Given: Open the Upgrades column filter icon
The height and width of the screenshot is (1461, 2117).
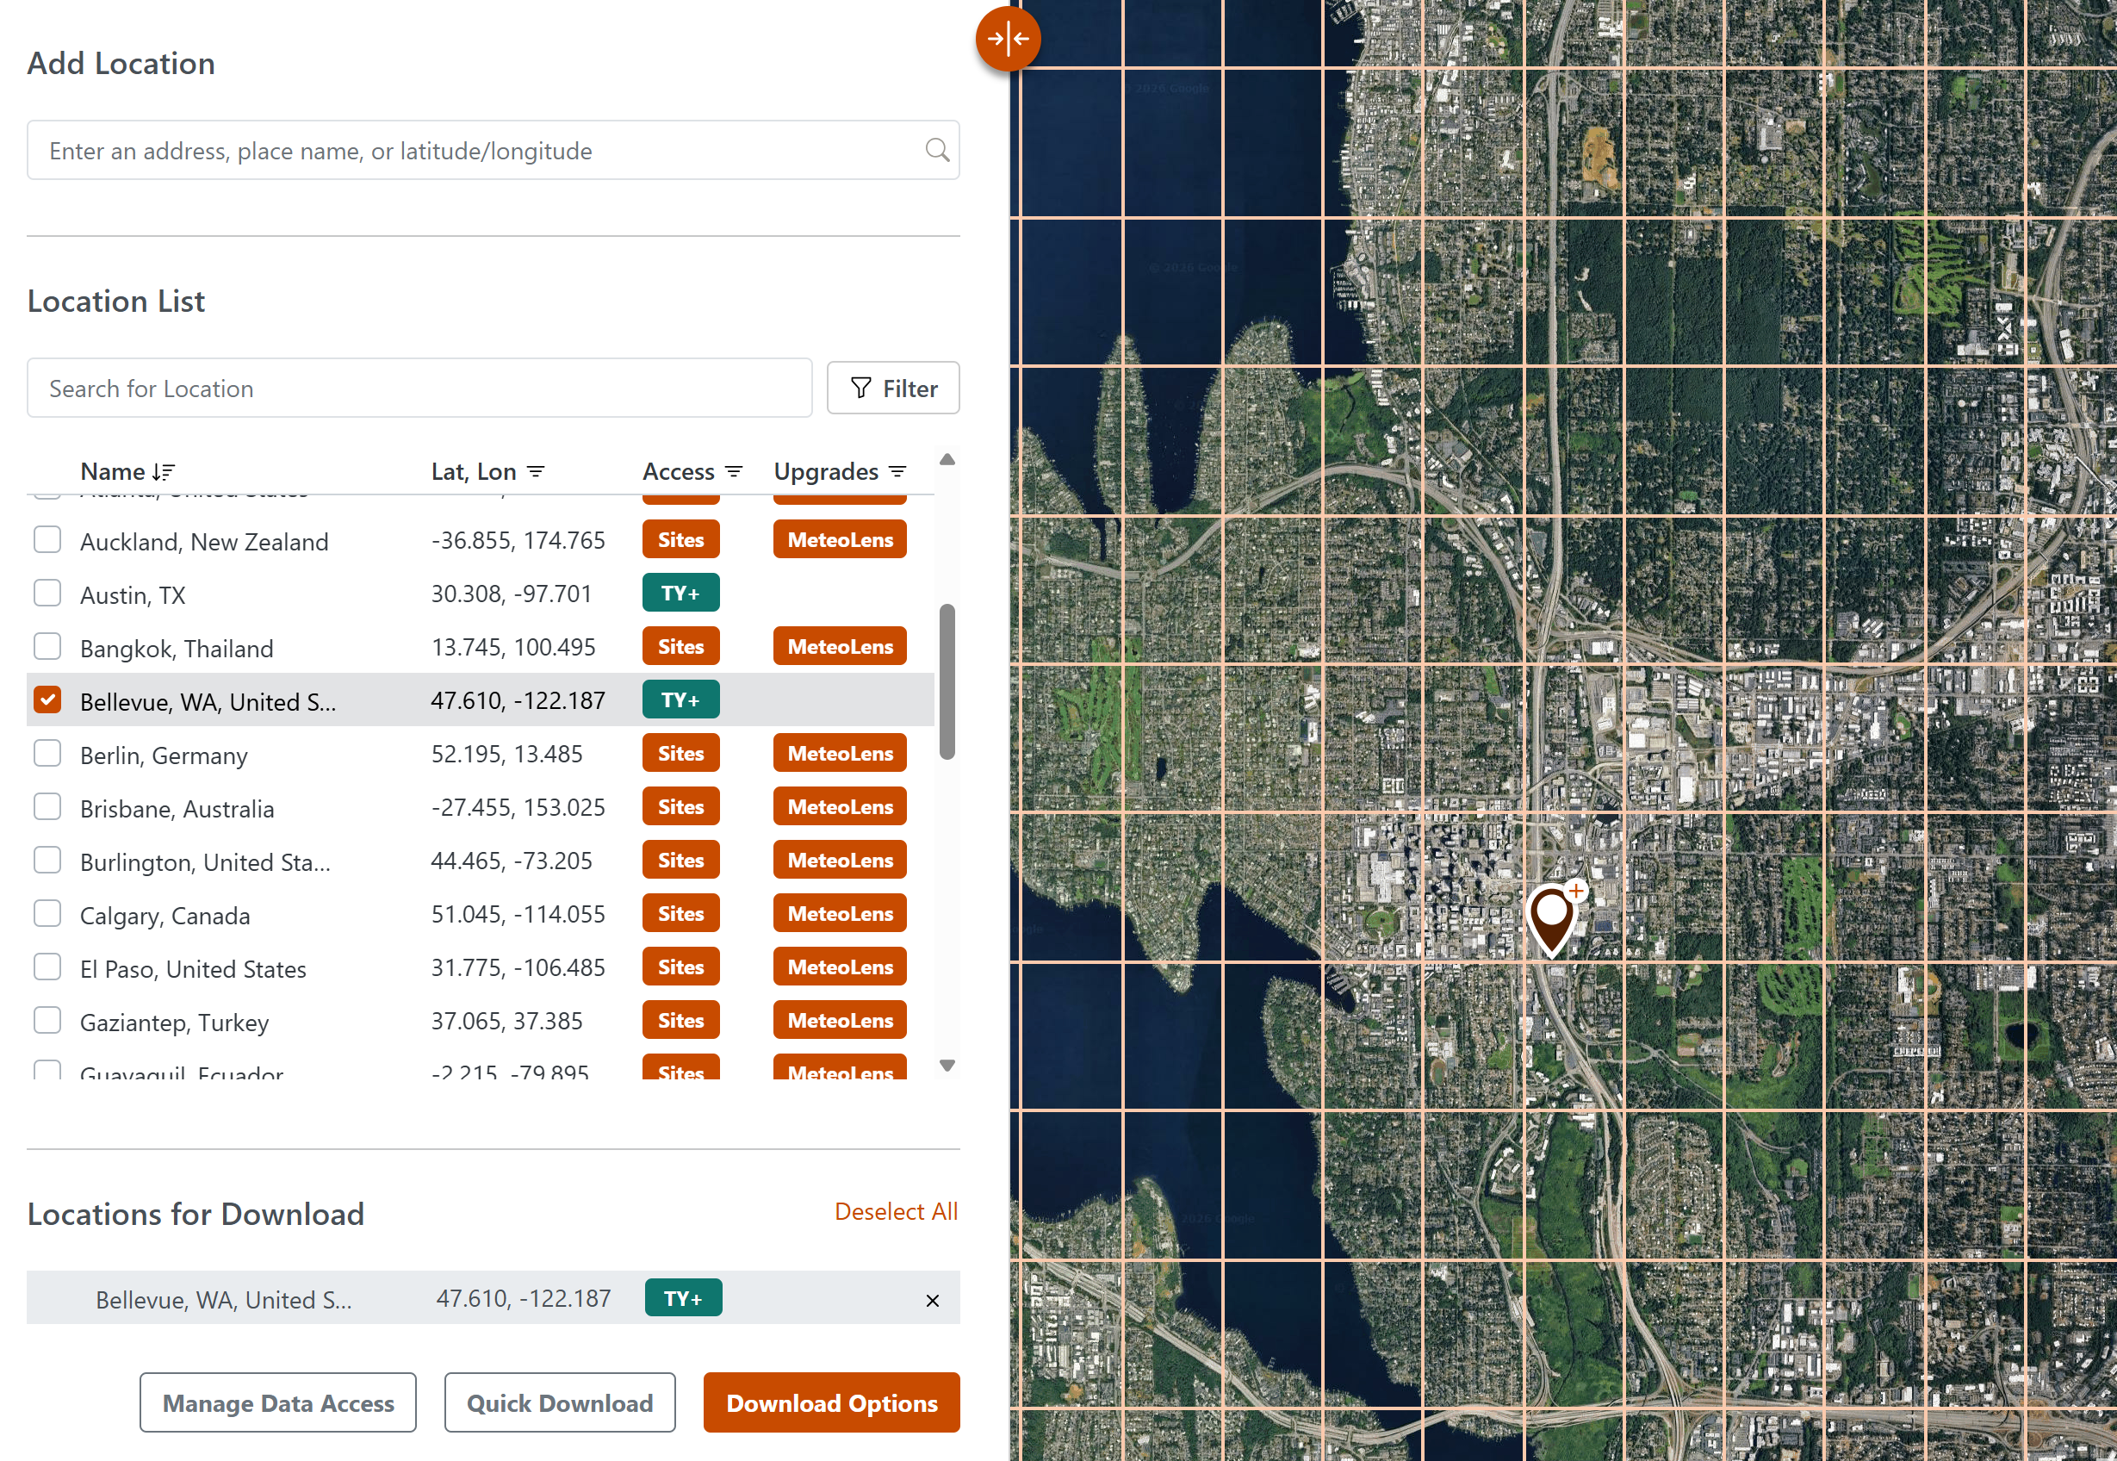Looking at the screenshot, I should coord(897,471).
